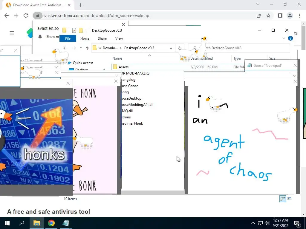Image resolution: width=306 pixels, height=229 pixels.
Task: Click Downloads breadcrumb in address bar
Action: pyautogui.click(x=110, y=48)
